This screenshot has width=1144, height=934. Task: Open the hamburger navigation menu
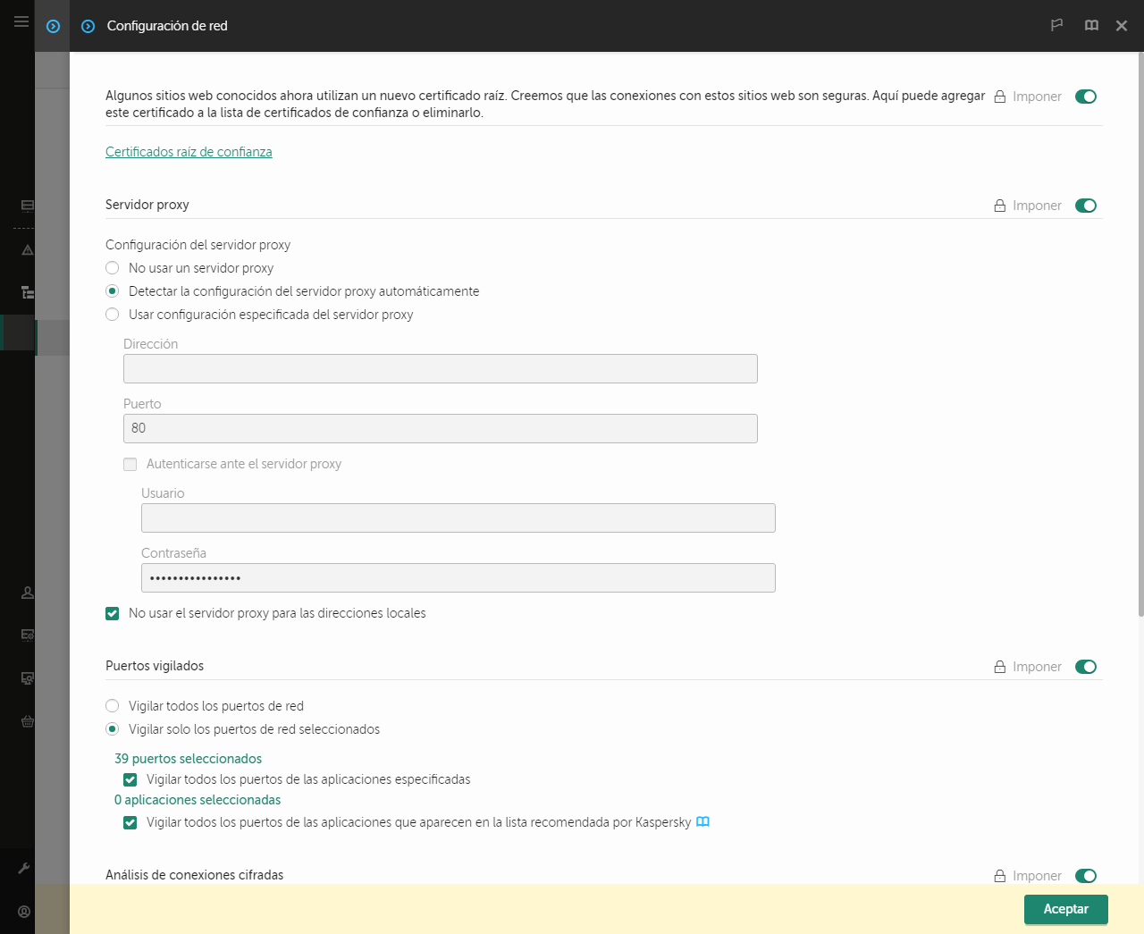tap(21, 21)
